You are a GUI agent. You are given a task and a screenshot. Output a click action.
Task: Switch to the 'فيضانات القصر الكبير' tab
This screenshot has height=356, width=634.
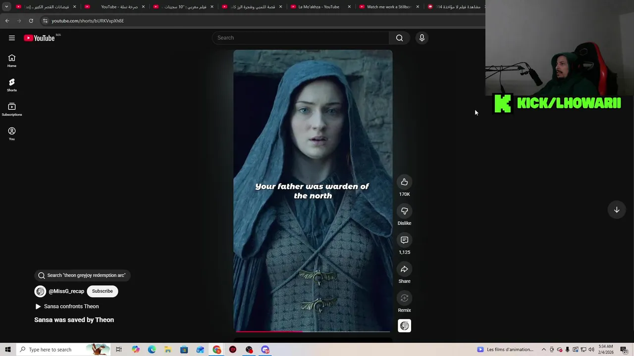46,7
